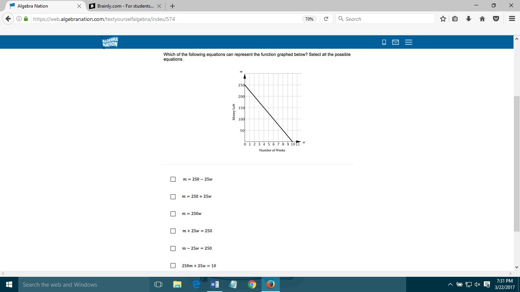Show hidden system tray icons
This screenshot has height=292, width=520.
tap(450, 284)
